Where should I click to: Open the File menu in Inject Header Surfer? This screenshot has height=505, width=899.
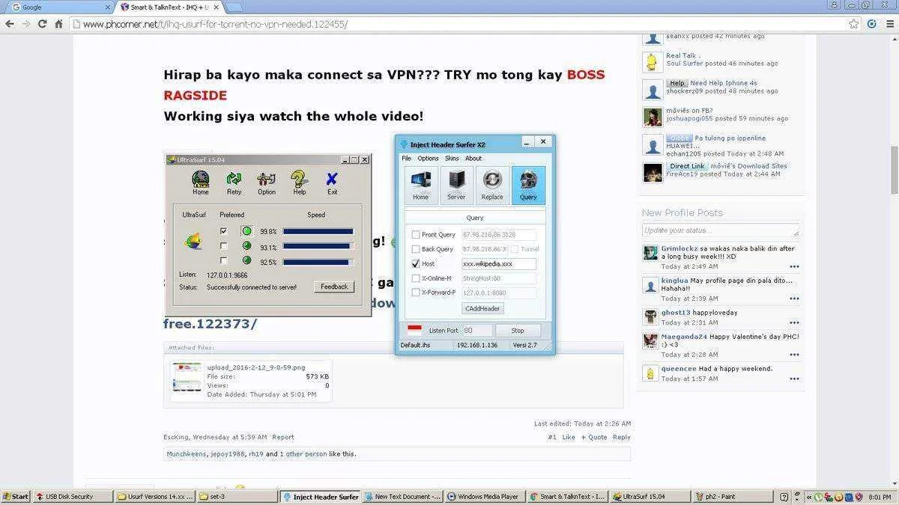pos(406,159)
